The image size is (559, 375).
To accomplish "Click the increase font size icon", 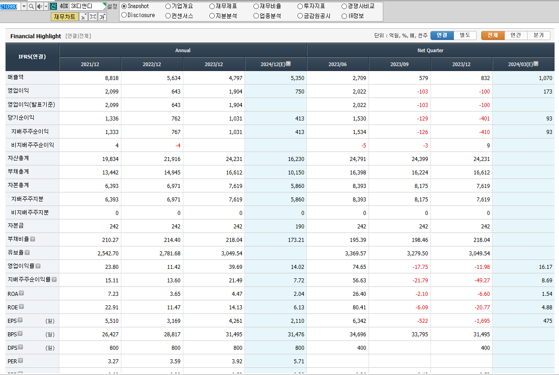I will [x=102, y=17].
